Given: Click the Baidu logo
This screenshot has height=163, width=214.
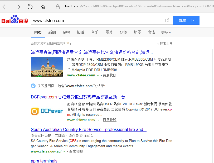Looking at the screenshot, I should pos(15,19).
